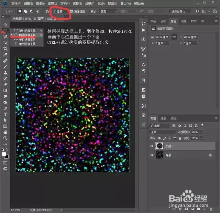Switch to the 通道 tab
Viewport: 220px width, 213px height.
pos(163,118)
